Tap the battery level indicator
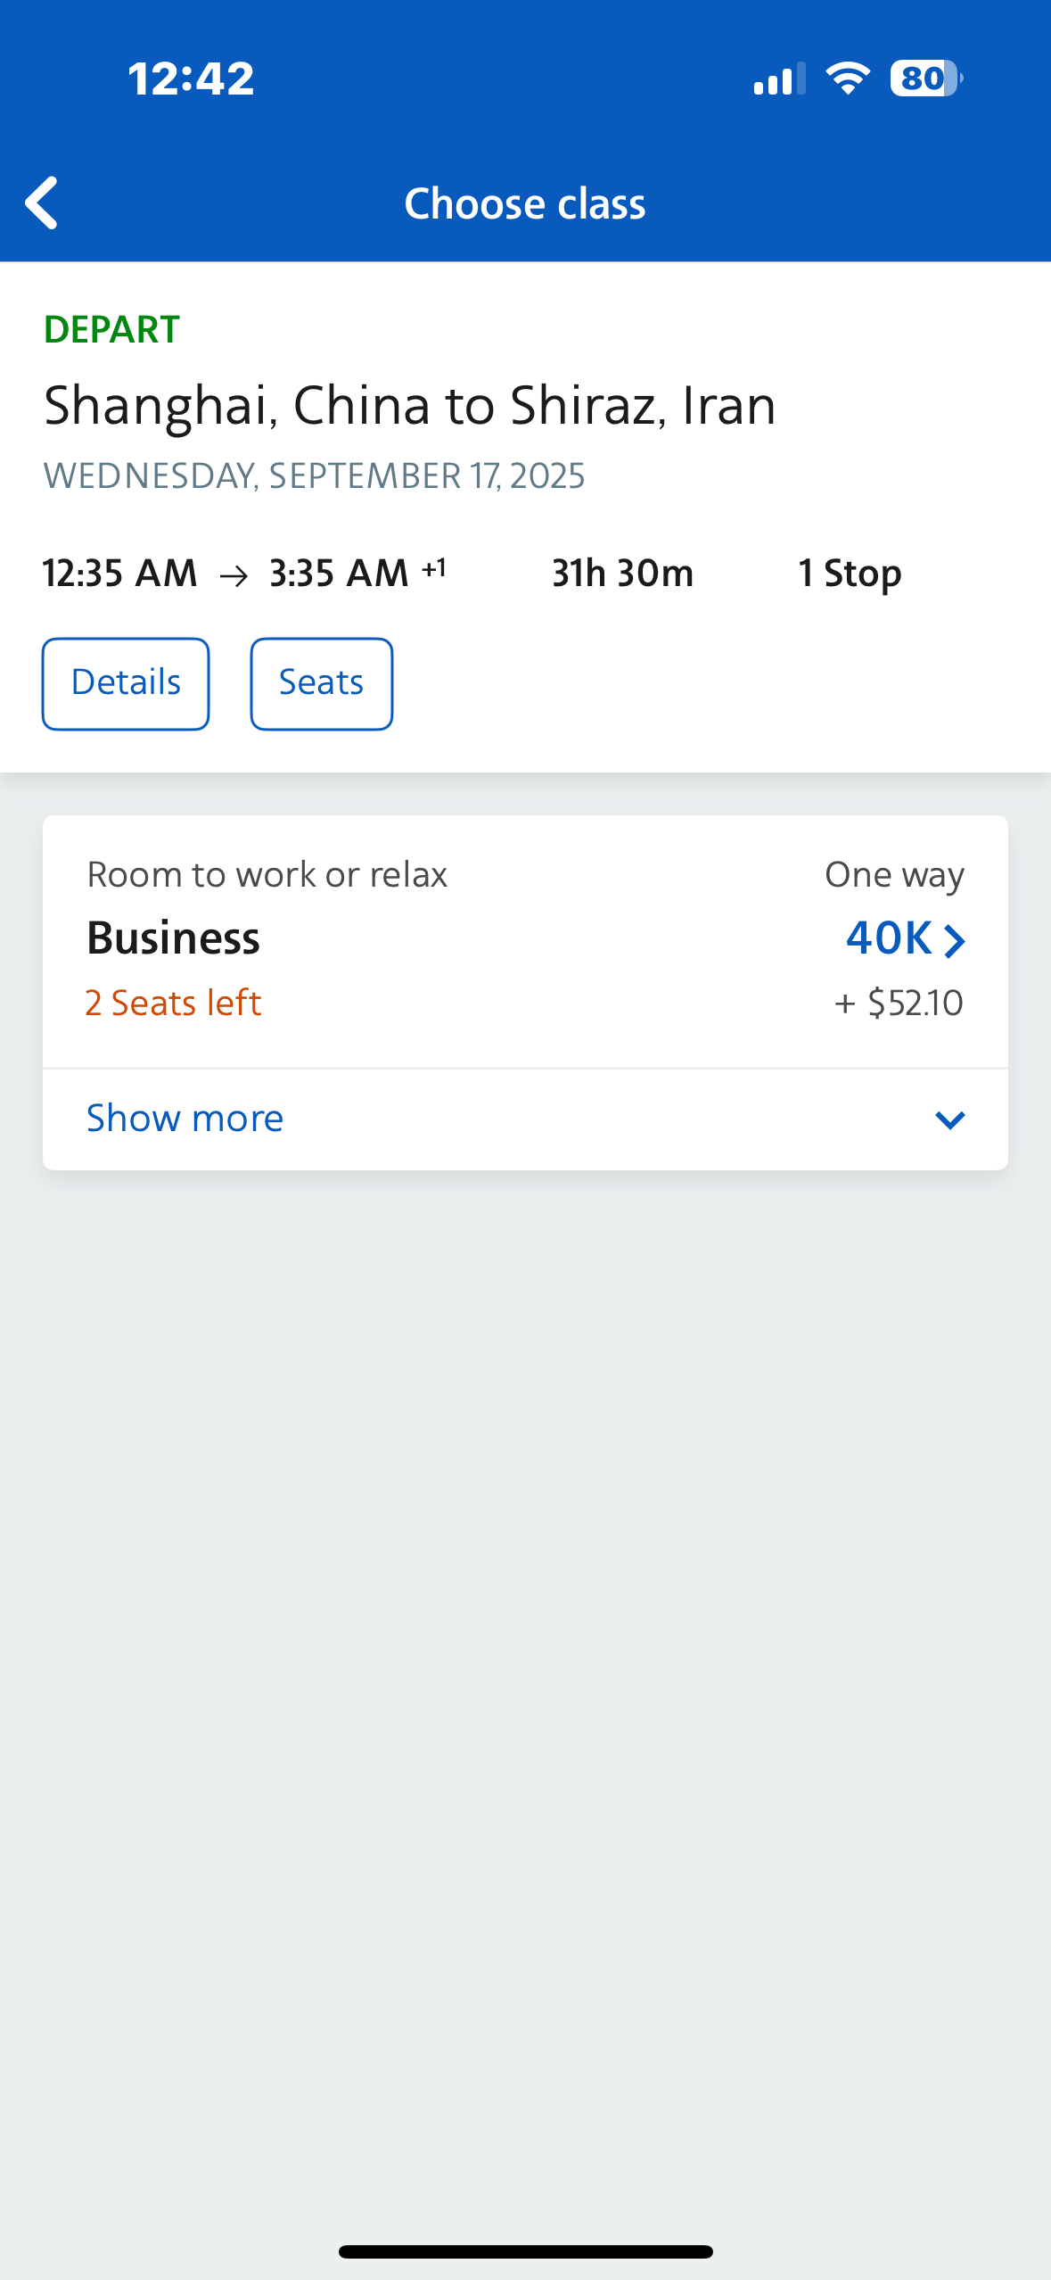This screenshot has height=2280, width=1051. (x=925, y=78)
